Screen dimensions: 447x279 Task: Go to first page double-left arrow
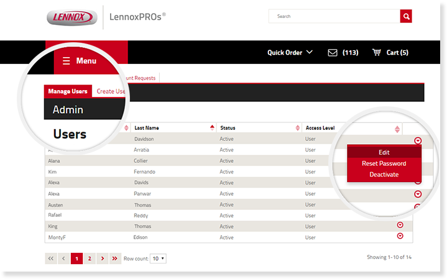click(x=51, y=258)
